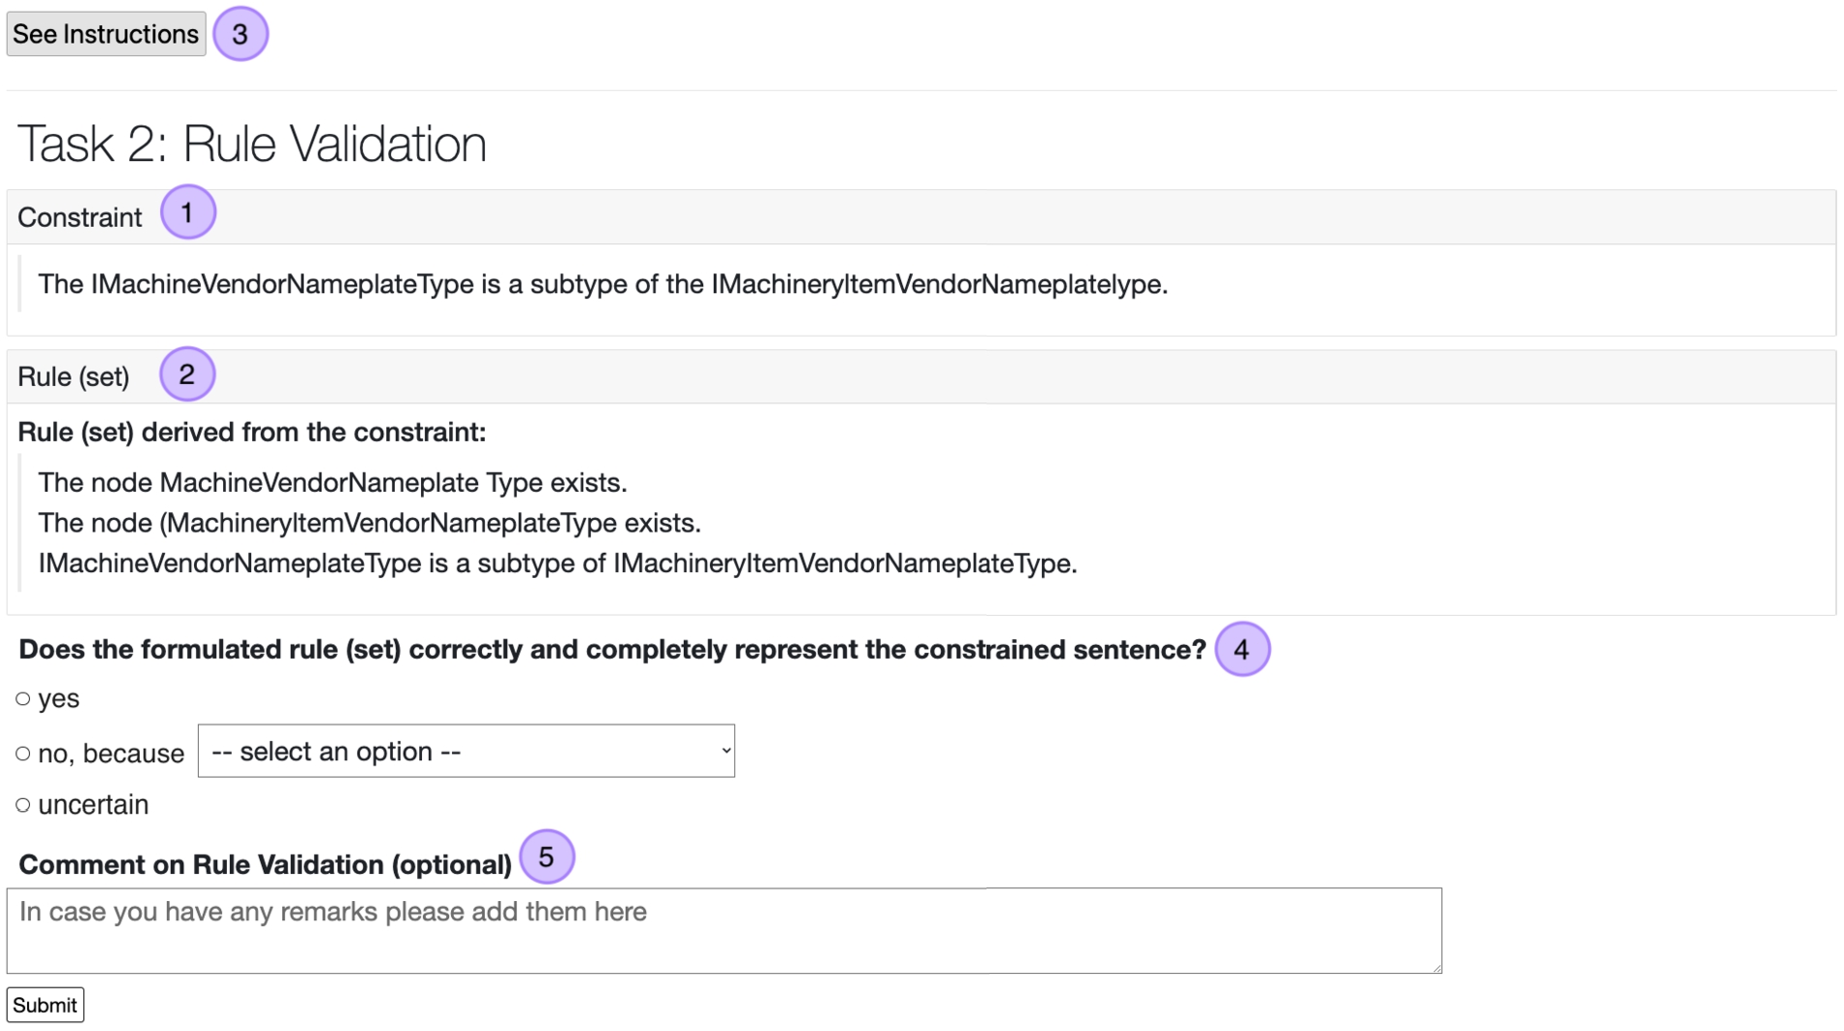This screenshot has height=1031, width=1844.
Task: Click the rule line starting "The node (MachineryItemVendorNameplateType"
Action: pos(369,523)
